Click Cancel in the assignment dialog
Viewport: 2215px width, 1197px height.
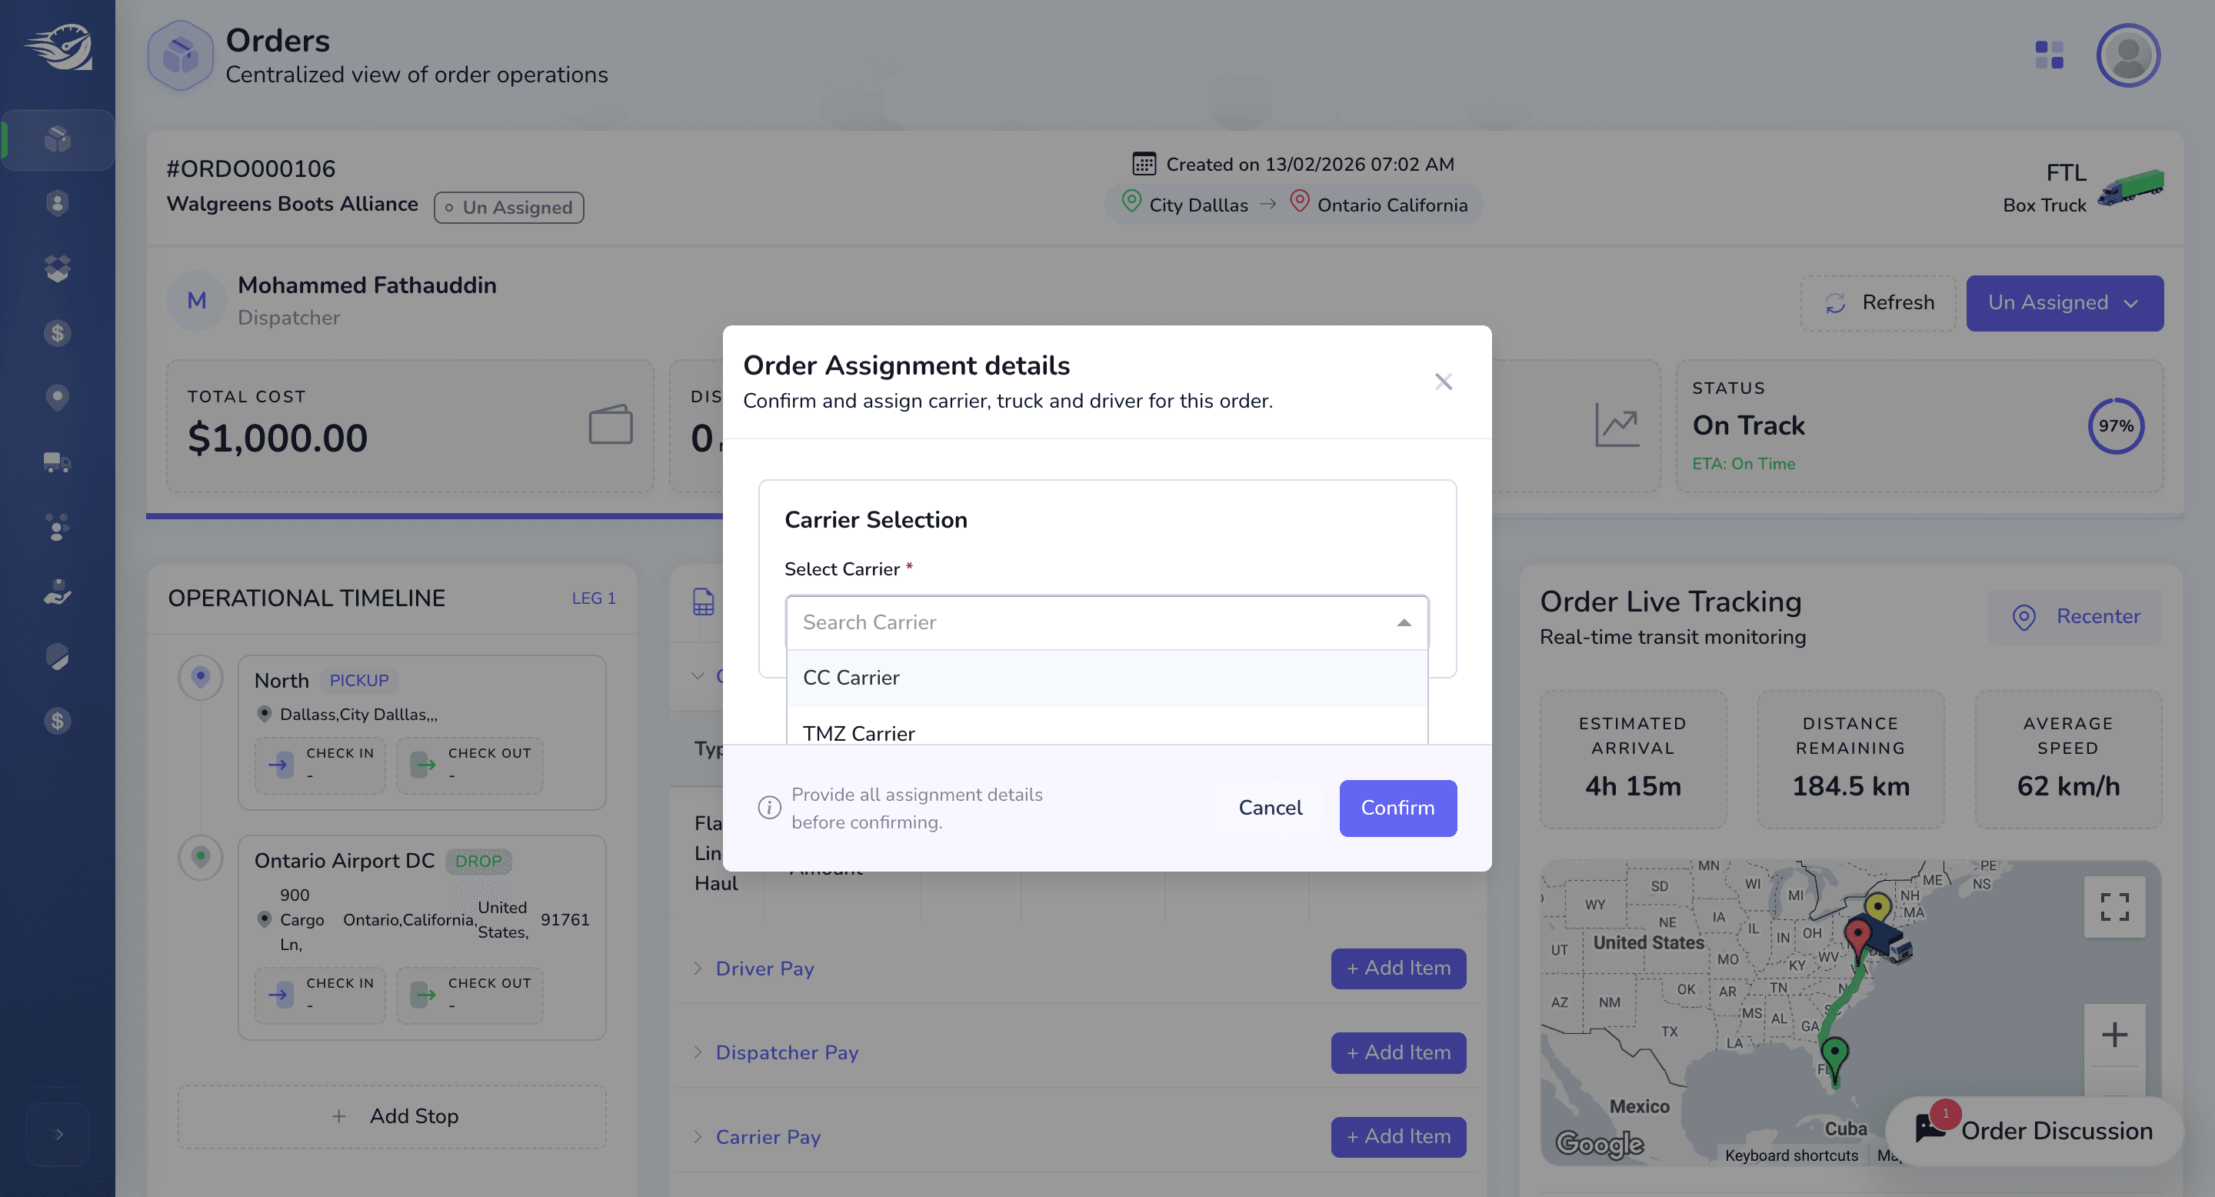(1270, 808)
